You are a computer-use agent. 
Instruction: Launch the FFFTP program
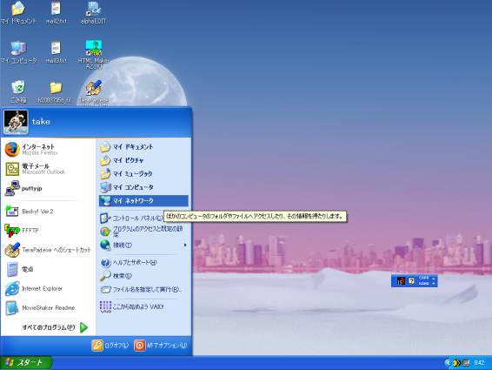tap(48, 231)
